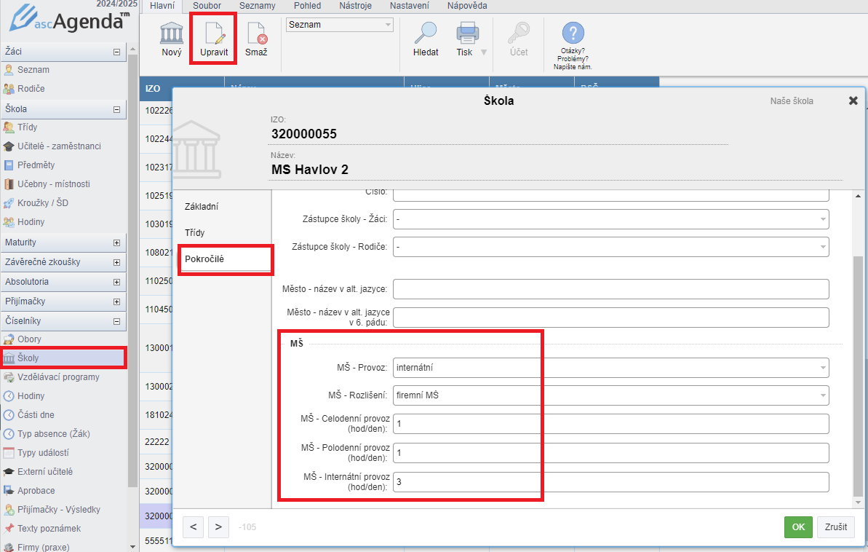Click the IZO value 320000055
Image resolution: width=868 pixels, height=552 pixels.
coord(304,134)
